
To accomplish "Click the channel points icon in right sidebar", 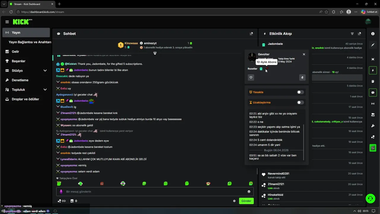I will click(373, 137).
